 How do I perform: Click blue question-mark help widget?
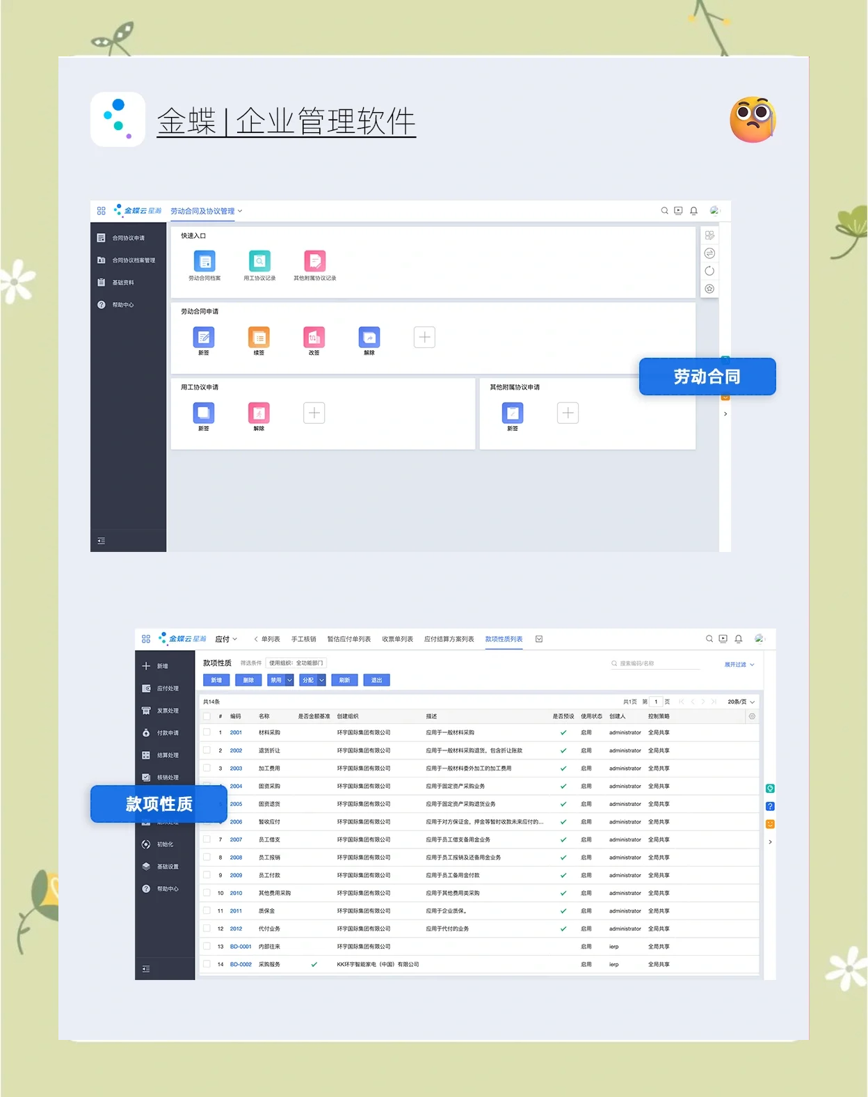click(x=770, y=806)
